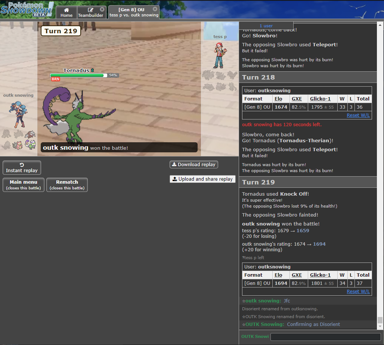Click the Elo header in the lower rating table
Viewport: 384px width, 345px height.
278,275
